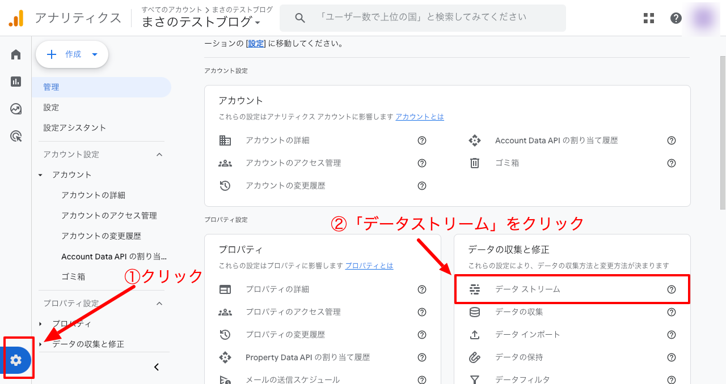Collapse the アカウント設定 sidebar section
Screen dimensions: 726x384
[159, 155]
